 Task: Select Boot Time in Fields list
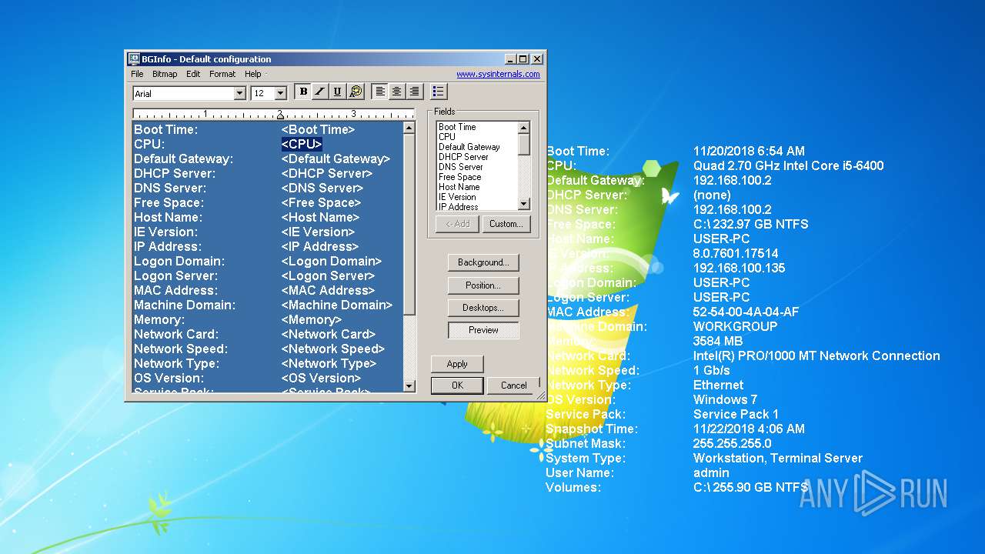click(x=457, y=127)
